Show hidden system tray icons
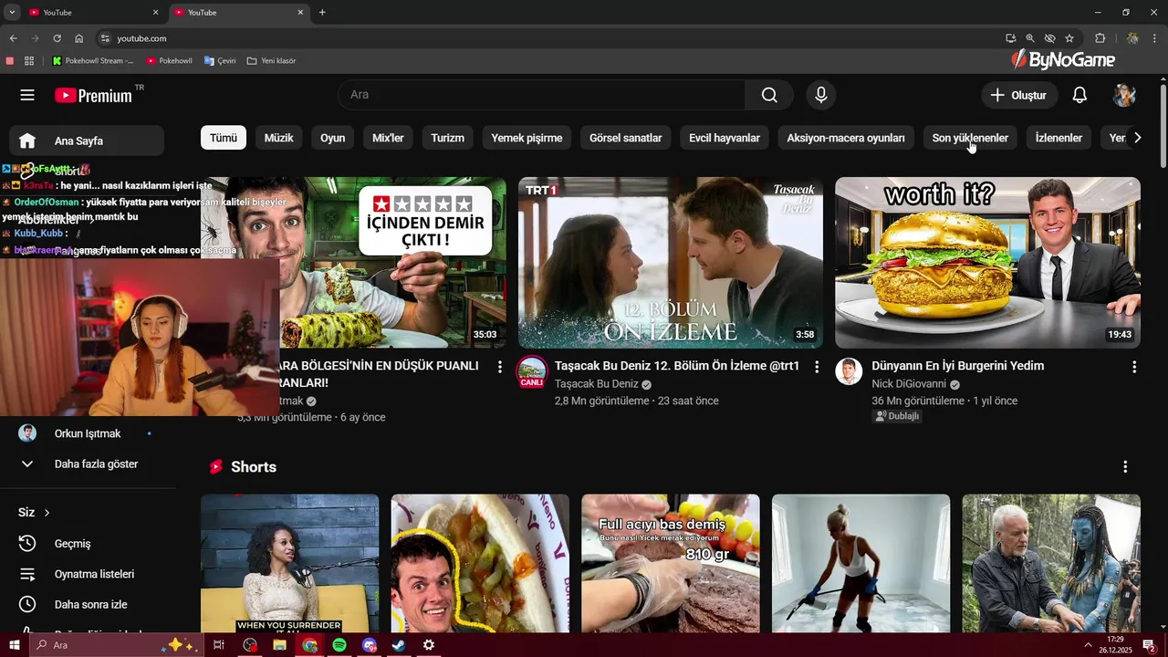 tap(1088, 645)
